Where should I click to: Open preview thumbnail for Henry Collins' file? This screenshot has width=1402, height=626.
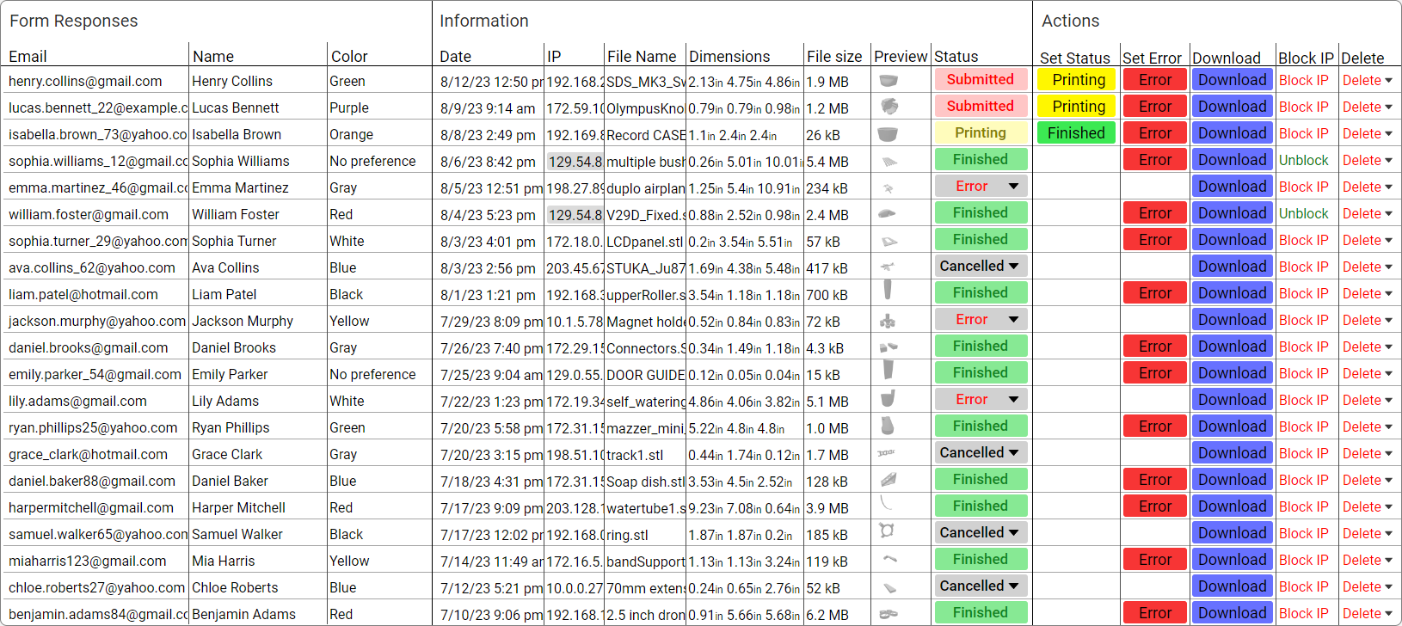coord(889,81)
